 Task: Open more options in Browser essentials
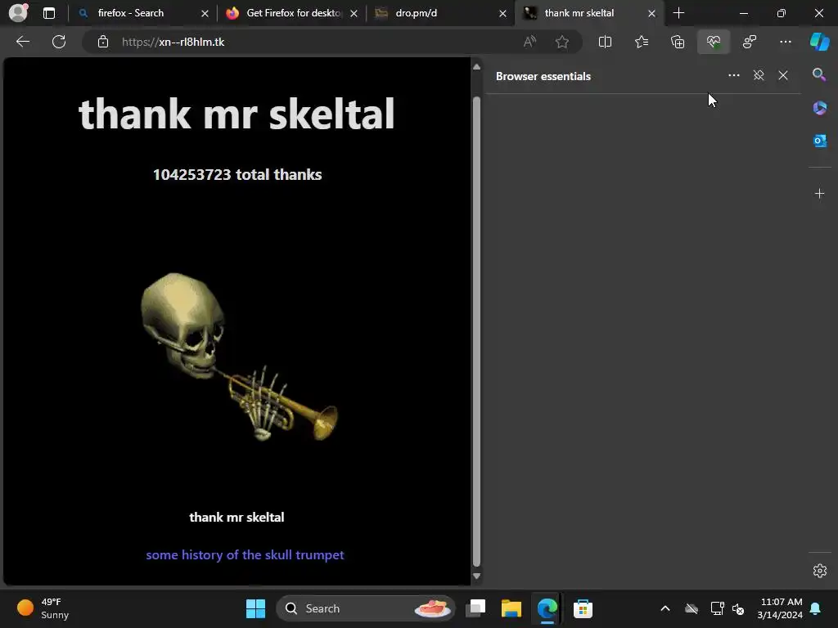coord(734,75)
